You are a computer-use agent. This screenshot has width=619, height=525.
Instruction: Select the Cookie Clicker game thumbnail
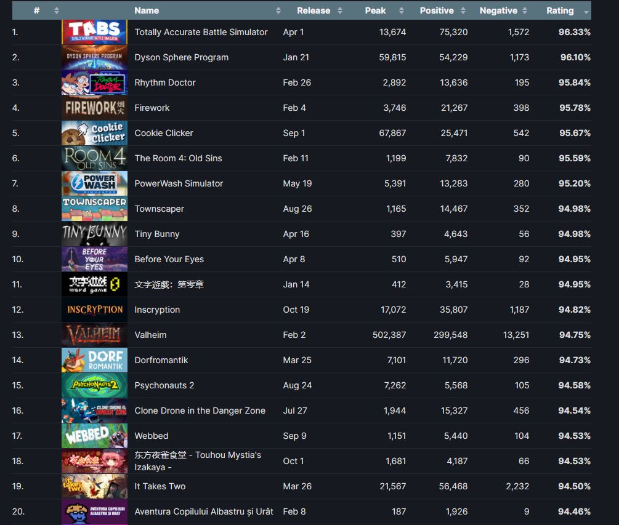click(94, 133)
